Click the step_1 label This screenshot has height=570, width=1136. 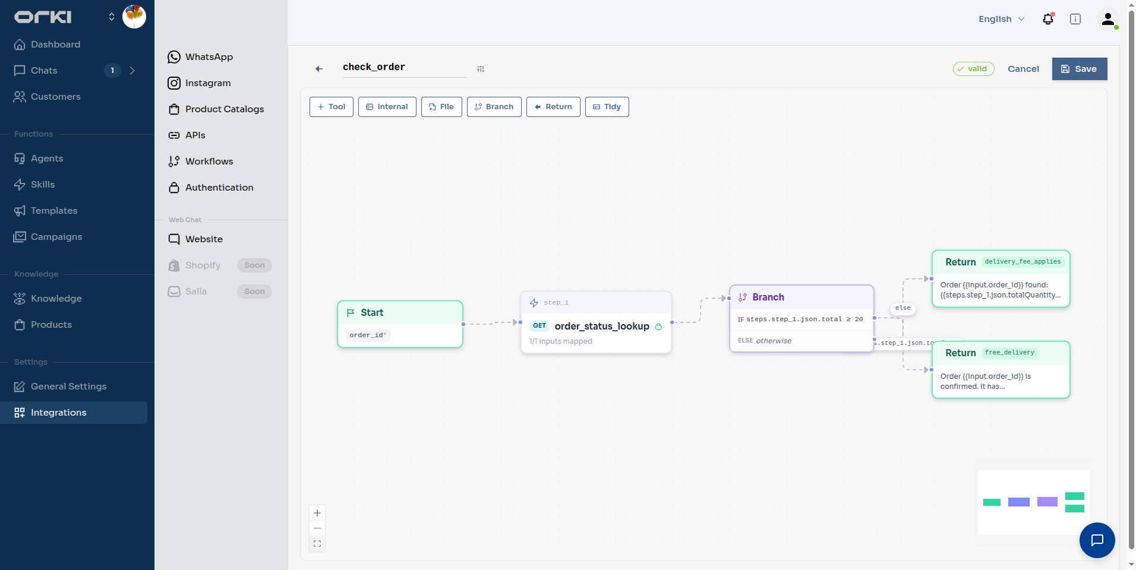point(556,303)
